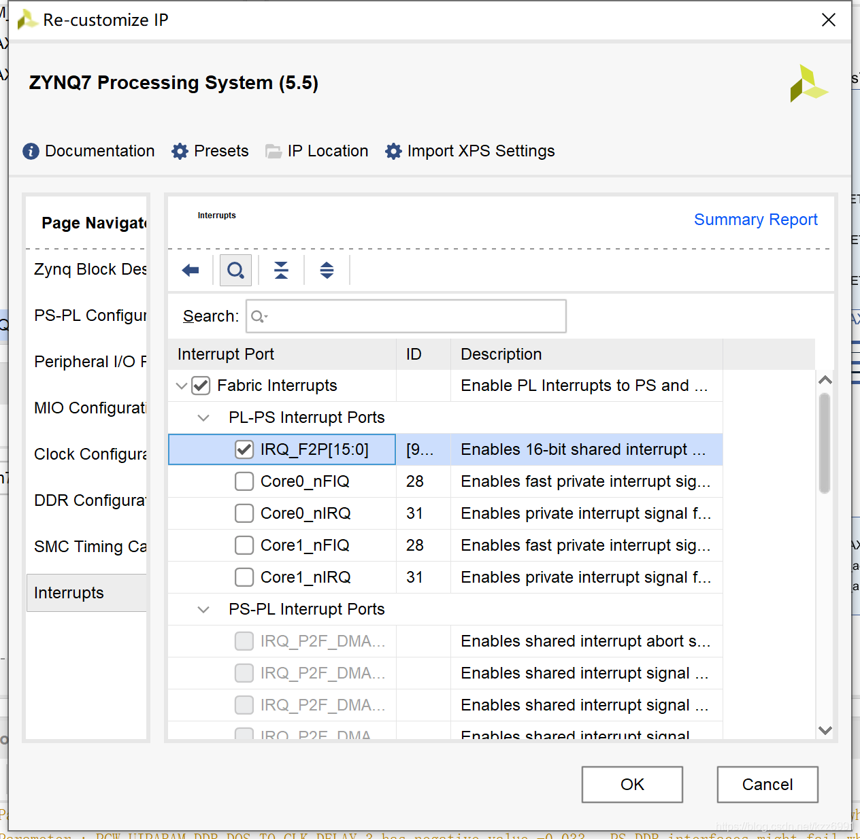Toggle Fabric Interrupts checkbox
Screen dimensions: 860x839
(x=201, y=386)
